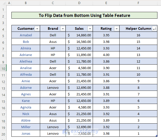The image size is (161, 140).
Task: Select the cell containing Nick
Action: [26, 114]
